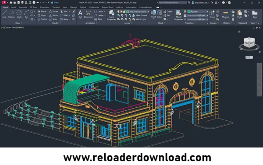
Task: Click the Group tool
Action: [x=212, y=14]
